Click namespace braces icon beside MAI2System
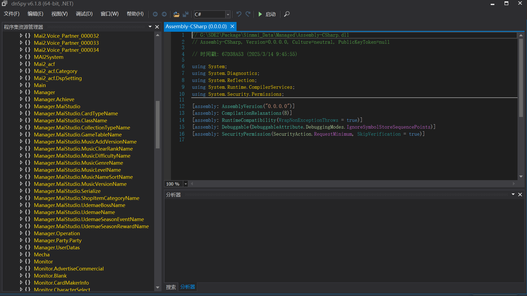Viewport: 527px width, 296px height. point(28,57)
